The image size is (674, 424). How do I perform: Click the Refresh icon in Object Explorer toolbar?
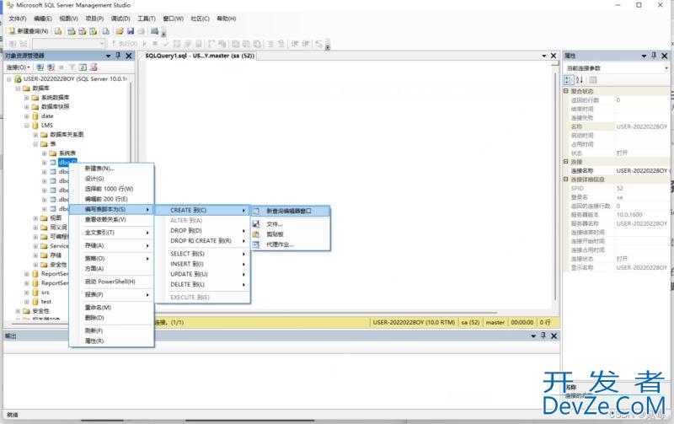pos(83,67)
